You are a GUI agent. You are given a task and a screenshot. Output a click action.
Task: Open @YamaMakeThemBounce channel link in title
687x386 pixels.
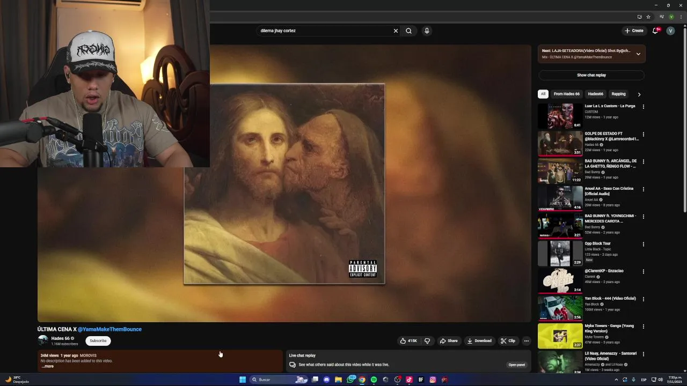pyautogui.click(x=109, y=329)
